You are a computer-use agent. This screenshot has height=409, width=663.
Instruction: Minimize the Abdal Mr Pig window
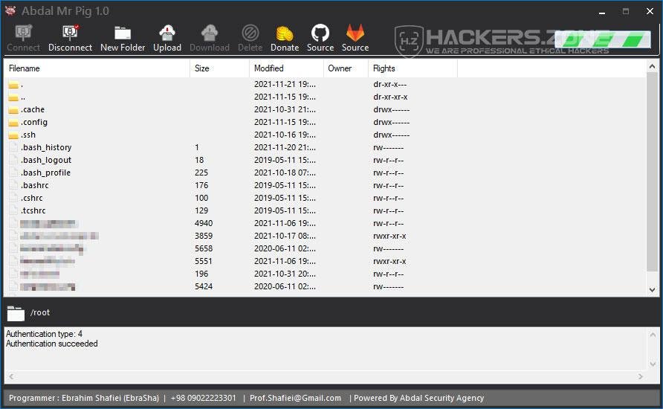602,11
